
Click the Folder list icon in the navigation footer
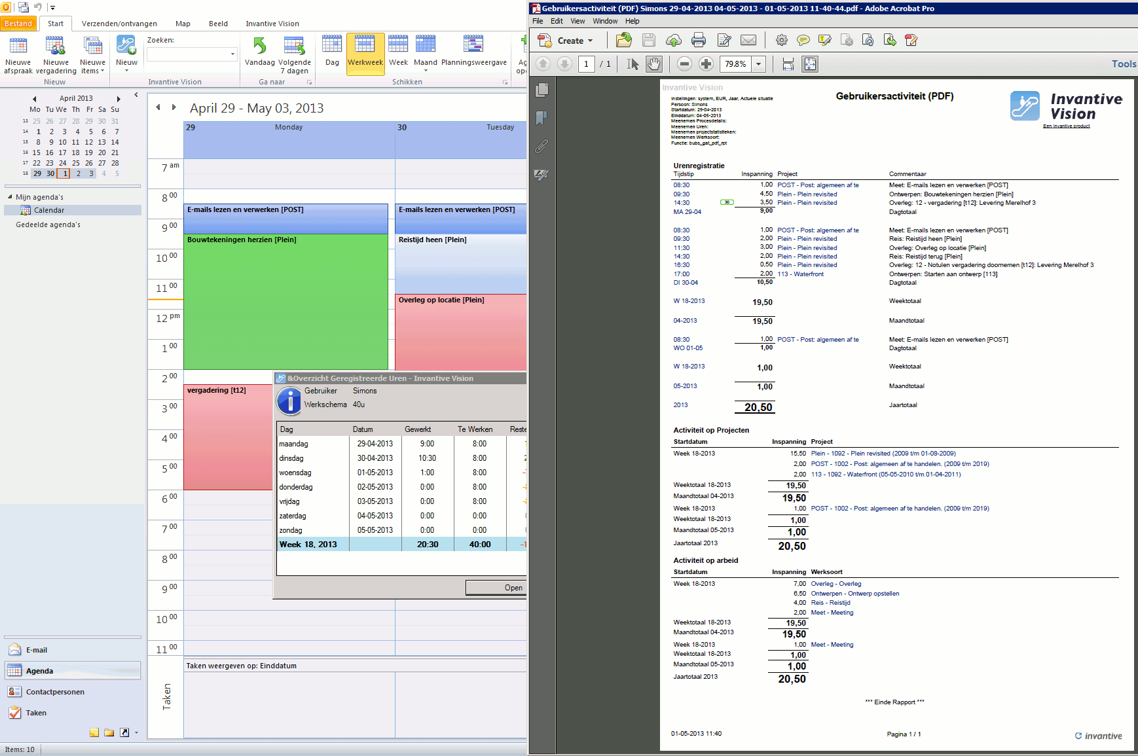(x=109, y=732)
